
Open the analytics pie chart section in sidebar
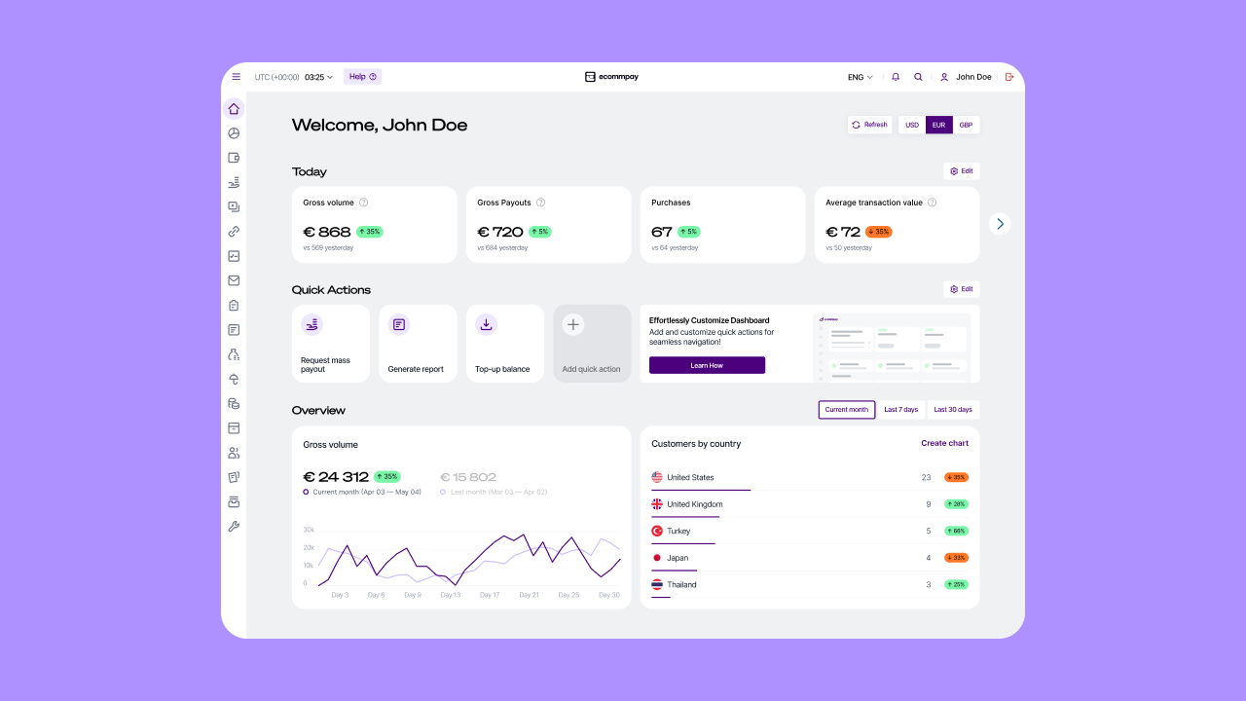click(234, 133)
